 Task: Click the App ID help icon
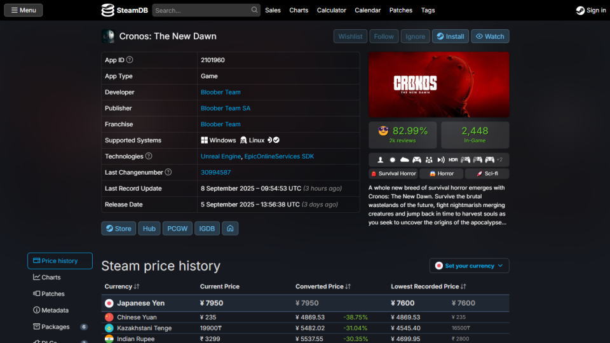[x=130, y=60]
